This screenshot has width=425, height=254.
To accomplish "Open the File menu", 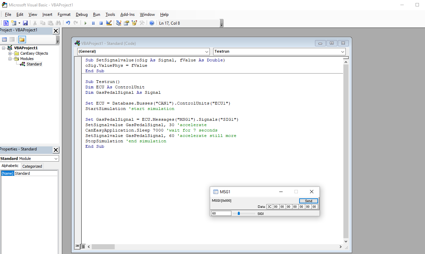I will (8, 15).
